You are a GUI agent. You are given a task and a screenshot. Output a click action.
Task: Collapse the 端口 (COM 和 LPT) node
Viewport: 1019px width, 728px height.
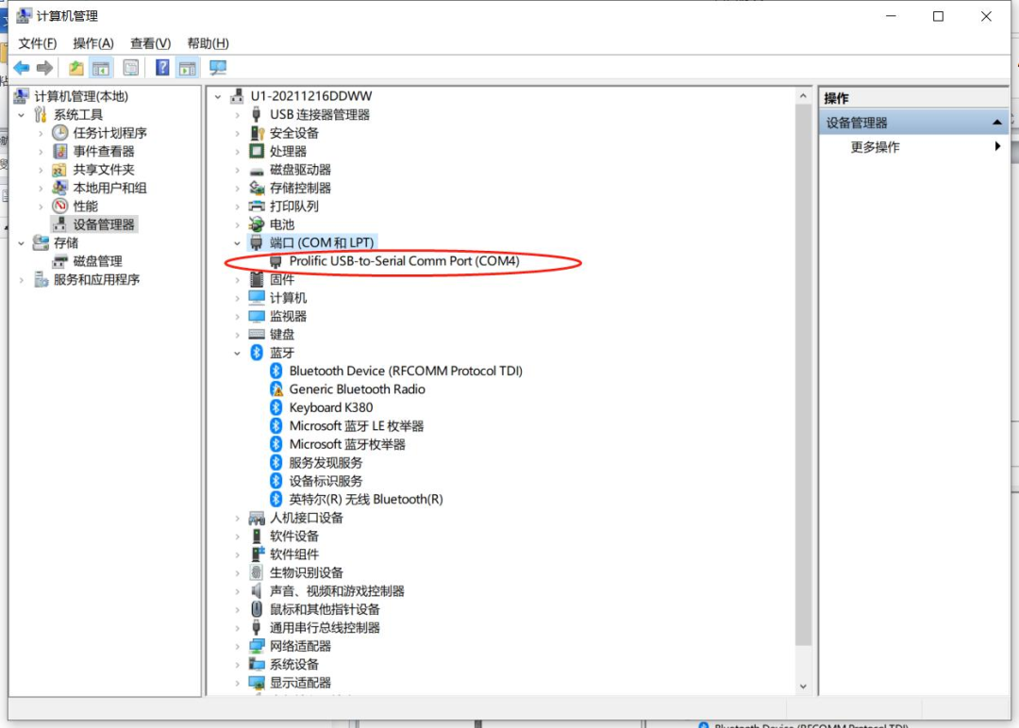pyautogui.click(x=238, y=243)
